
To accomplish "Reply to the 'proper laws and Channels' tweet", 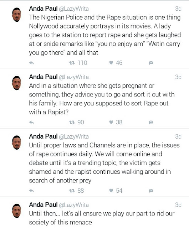I will (x=31, y=191).
